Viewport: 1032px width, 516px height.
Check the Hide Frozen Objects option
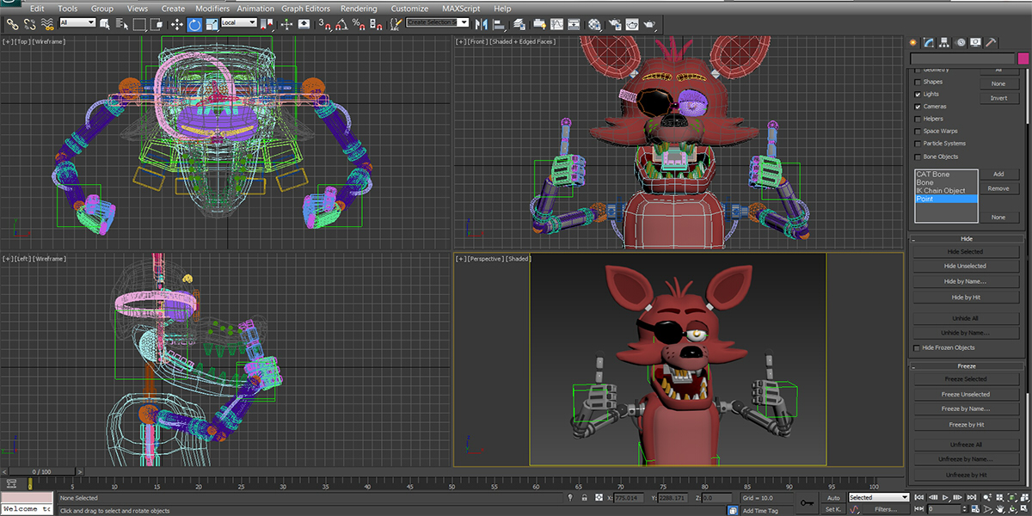point(918,347)
